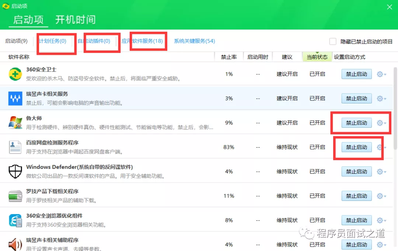Sort by the 启动用时 column header
398x251 pixels.
pos(258,57)
